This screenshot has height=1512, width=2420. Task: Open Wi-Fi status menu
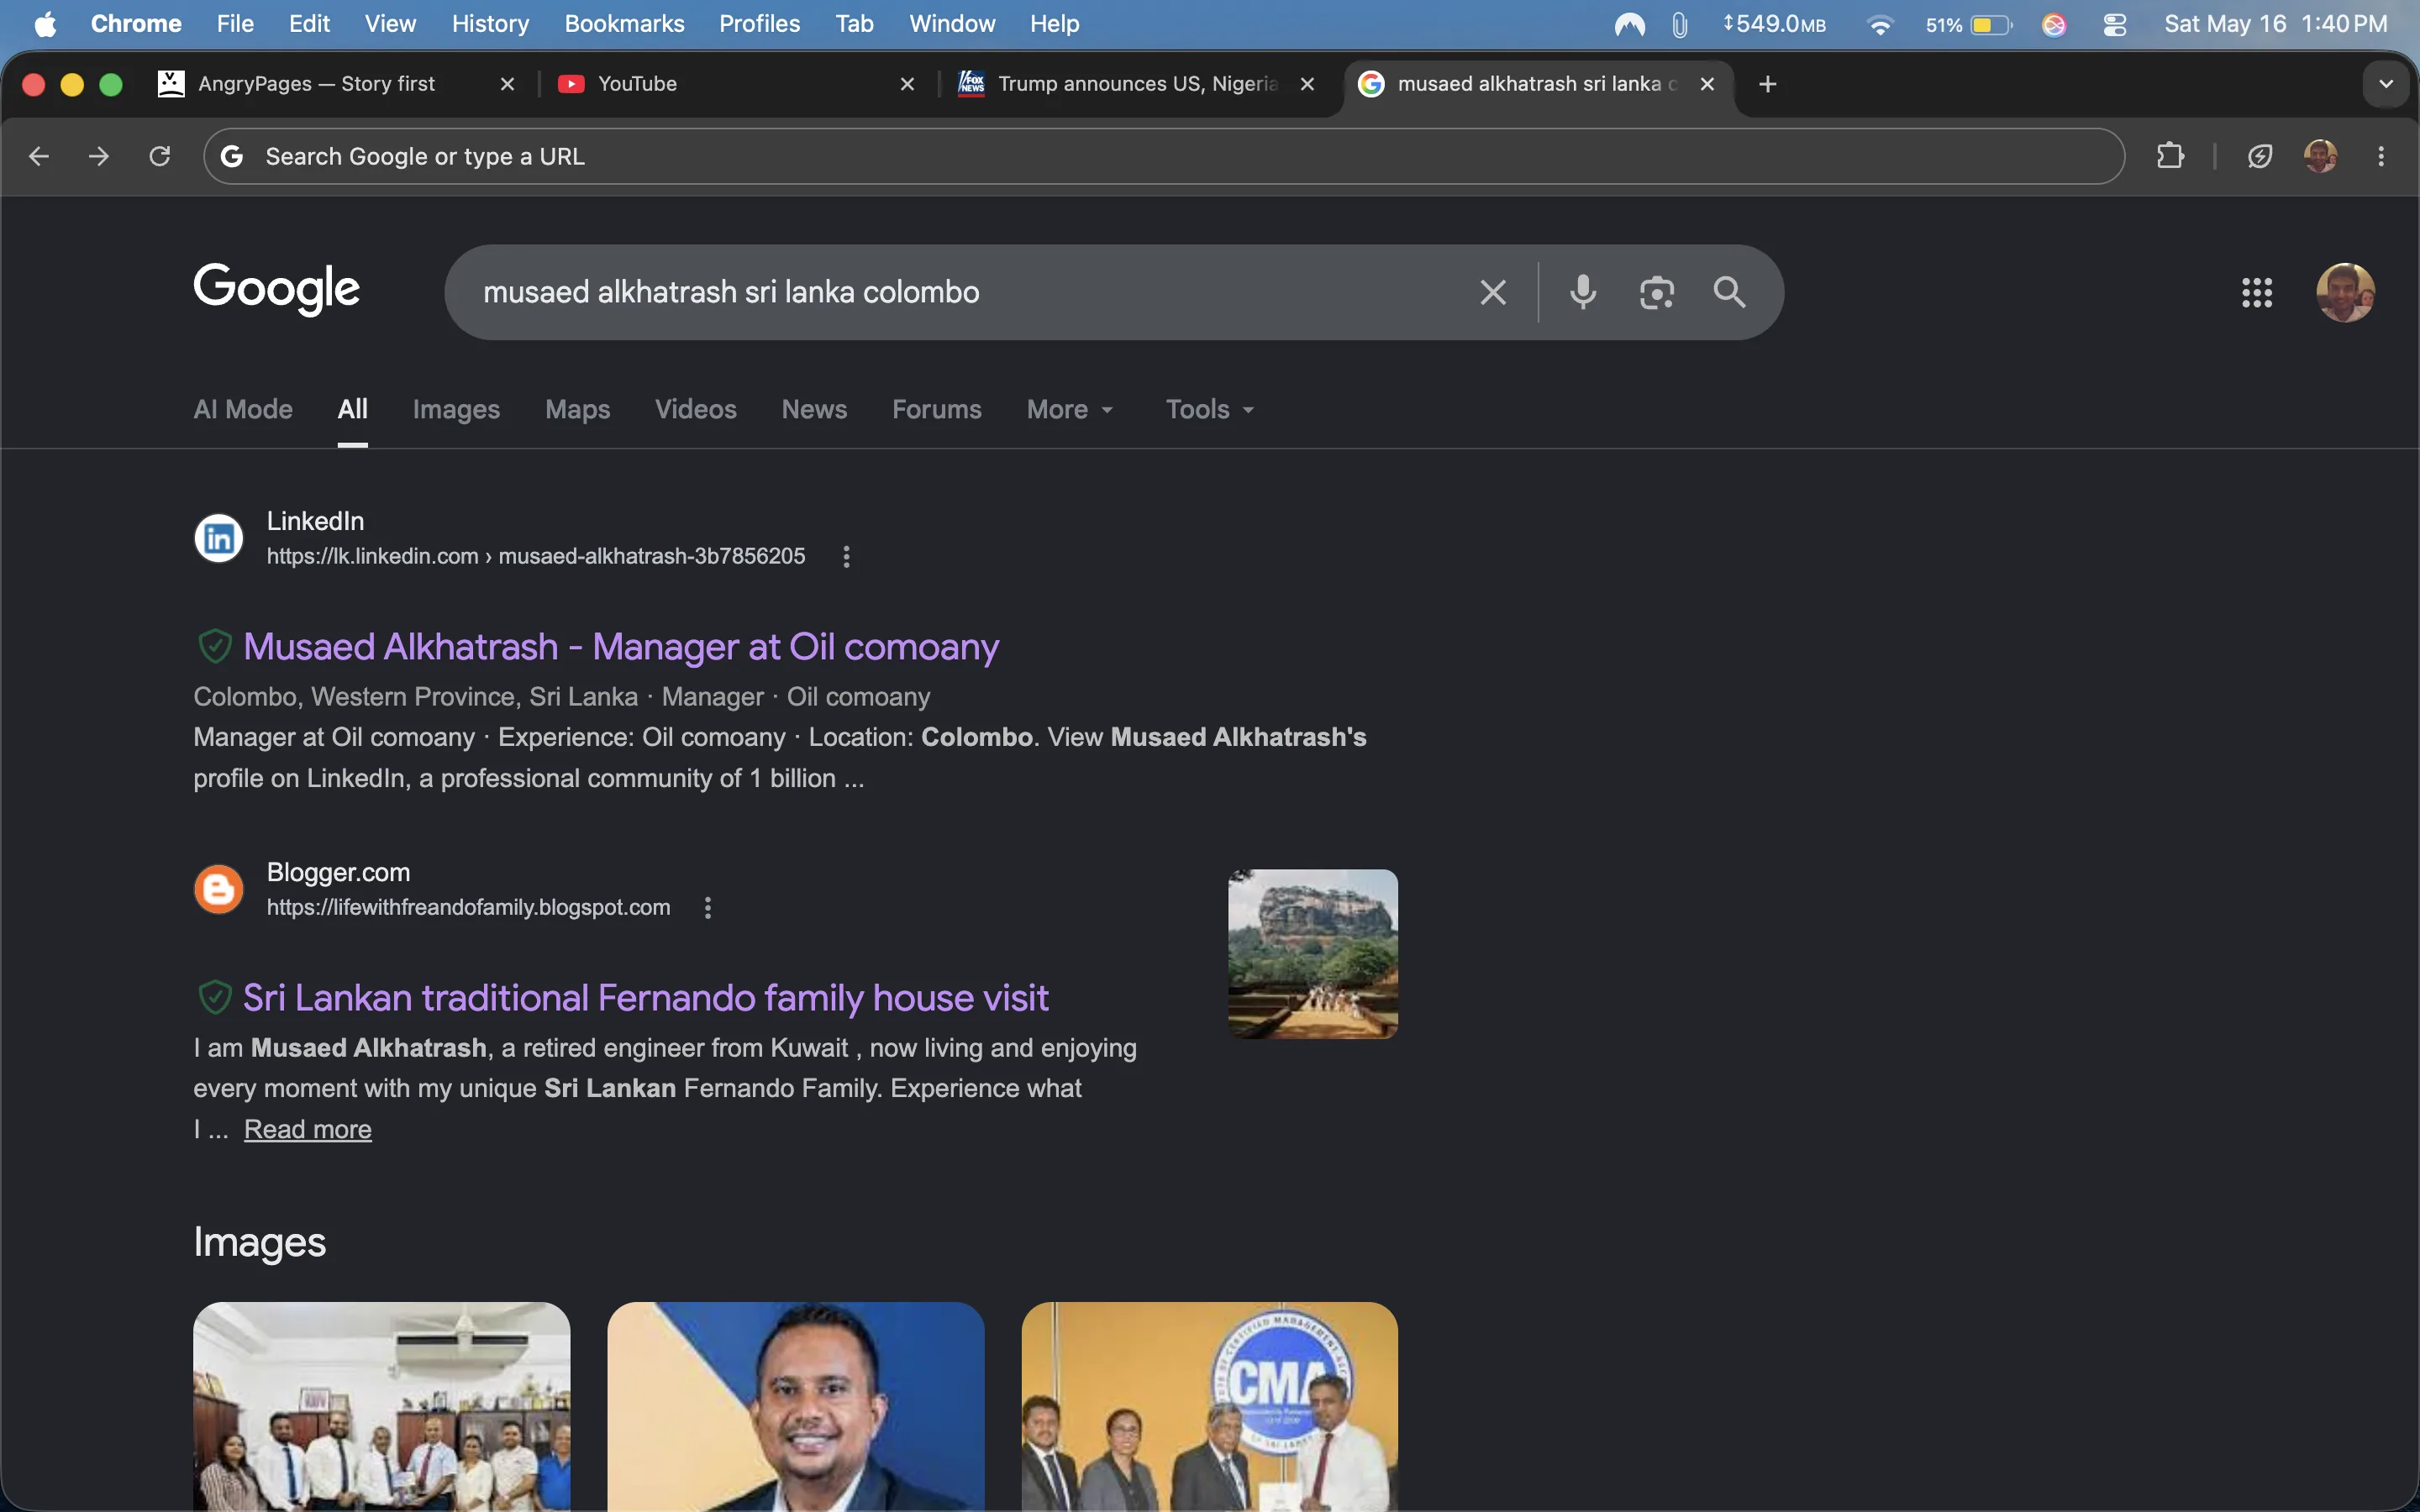[x=1880, y=24]
